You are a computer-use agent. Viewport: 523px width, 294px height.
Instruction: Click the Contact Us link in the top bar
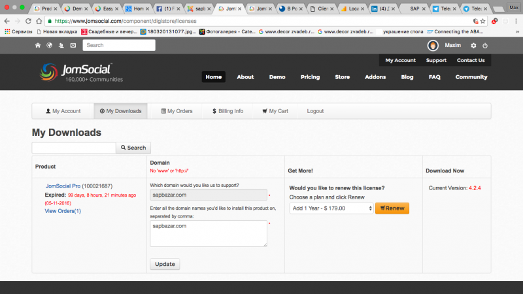[x=471, y=60]
